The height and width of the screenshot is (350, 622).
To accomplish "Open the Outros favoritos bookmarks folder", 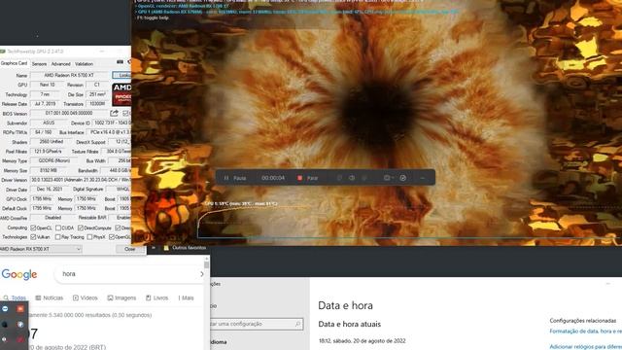I will (x=185, y=248).
